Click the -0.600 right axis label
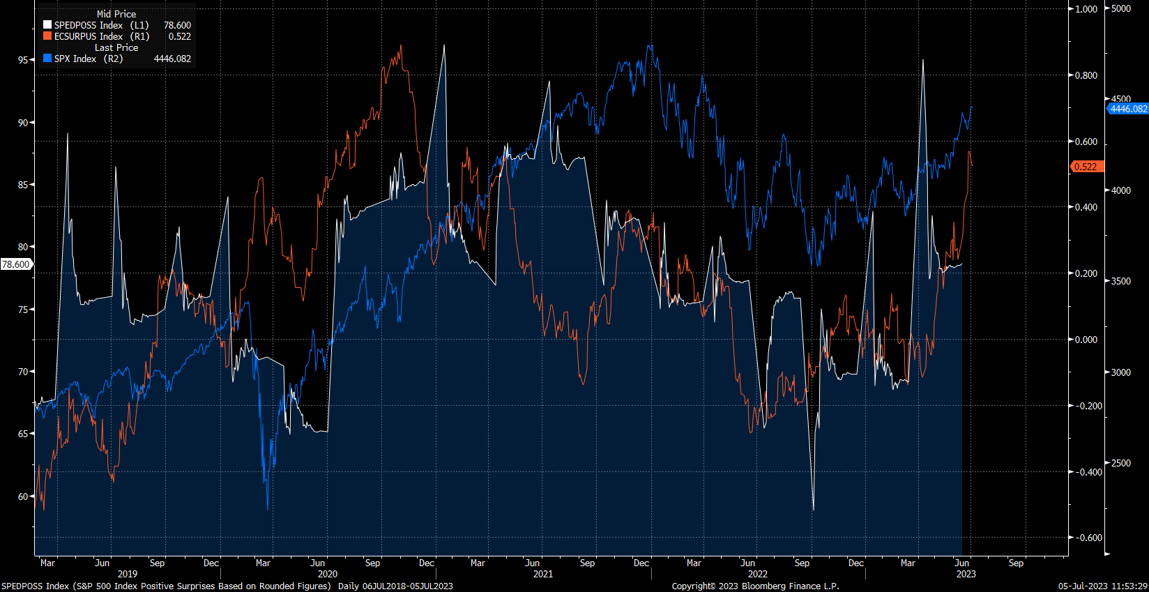 (1088, 538)
